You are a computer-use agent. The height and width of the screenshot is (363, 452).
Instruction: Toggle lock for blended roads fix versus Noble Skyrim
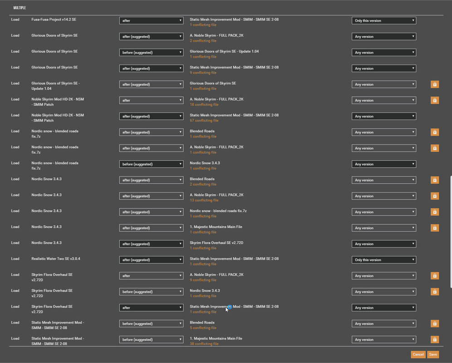435,148
